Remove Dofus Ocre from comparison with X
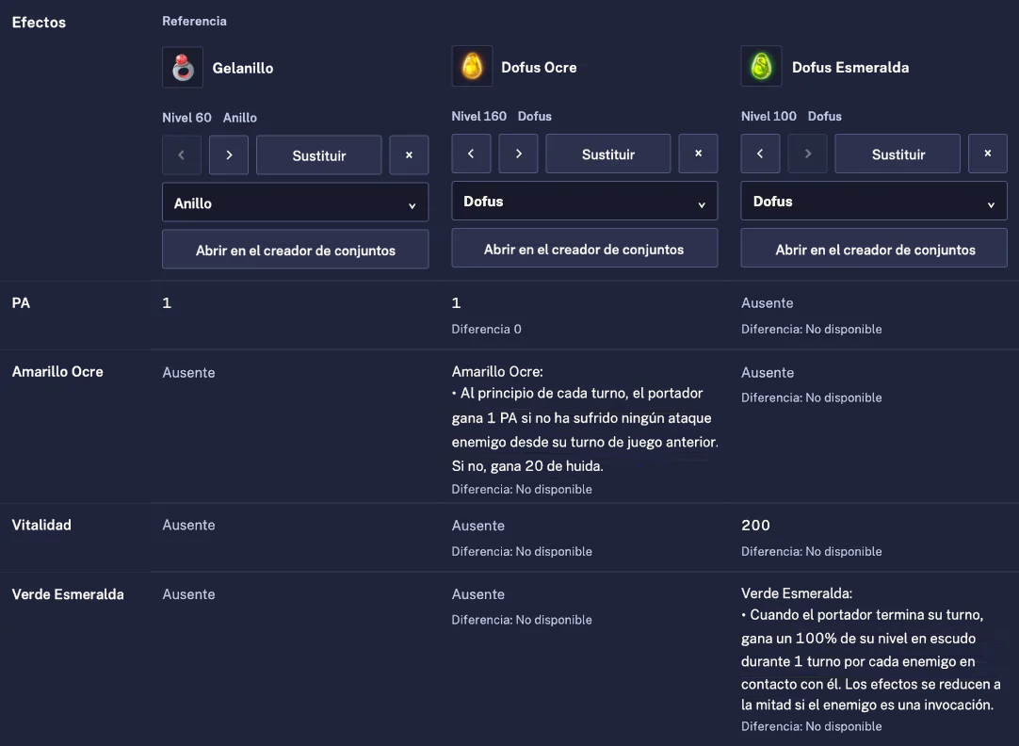This screenshot has height=746, width=1019. coord(698,154)
